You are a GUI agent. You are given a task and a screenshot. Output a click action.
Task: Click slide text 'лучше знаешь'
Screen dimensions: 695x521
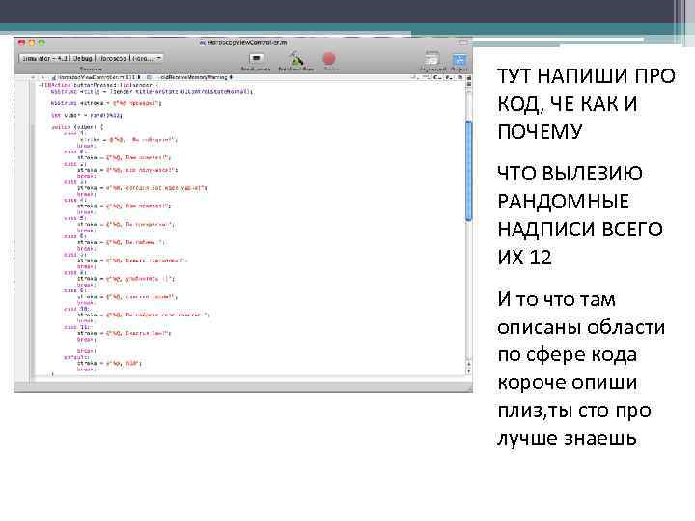[567, 438]
